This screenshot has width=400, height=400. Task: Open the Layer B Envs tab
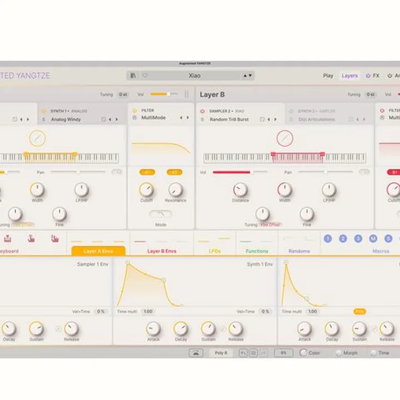point(162,251)
